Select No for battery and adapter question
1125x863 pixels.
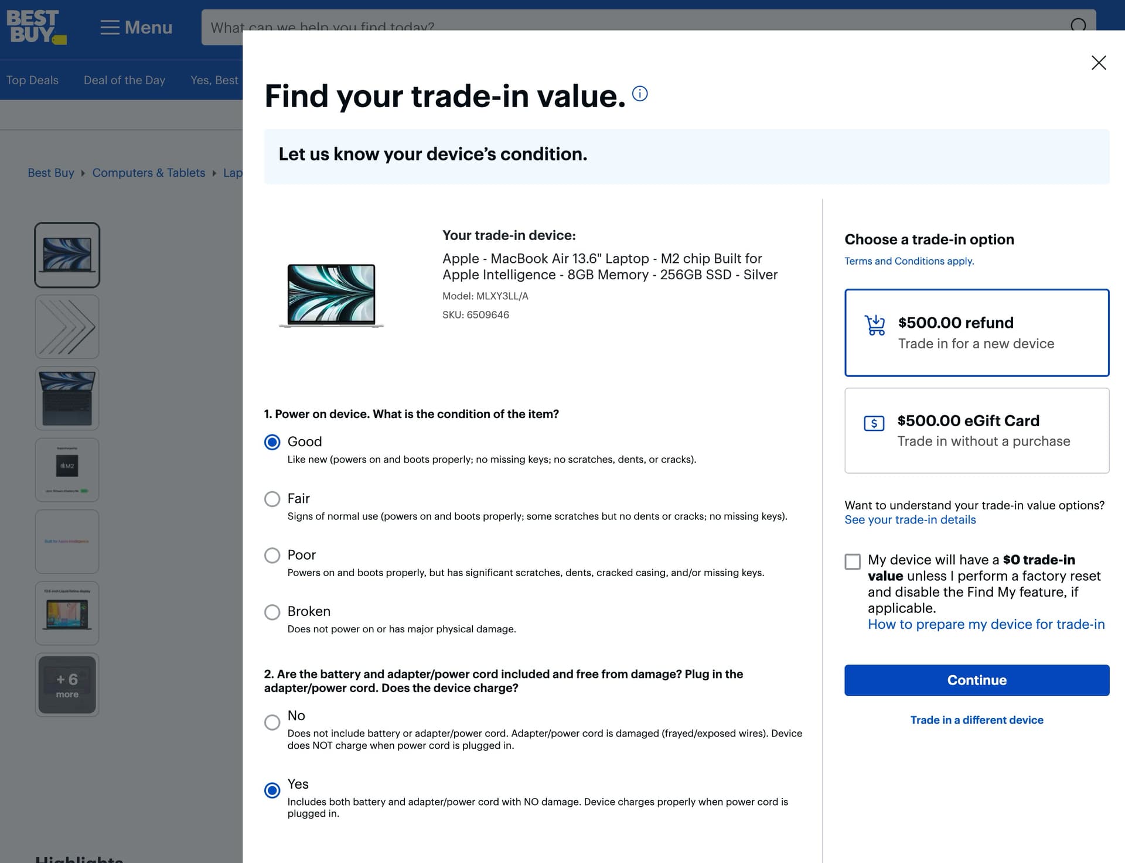[x=272, y=722]
